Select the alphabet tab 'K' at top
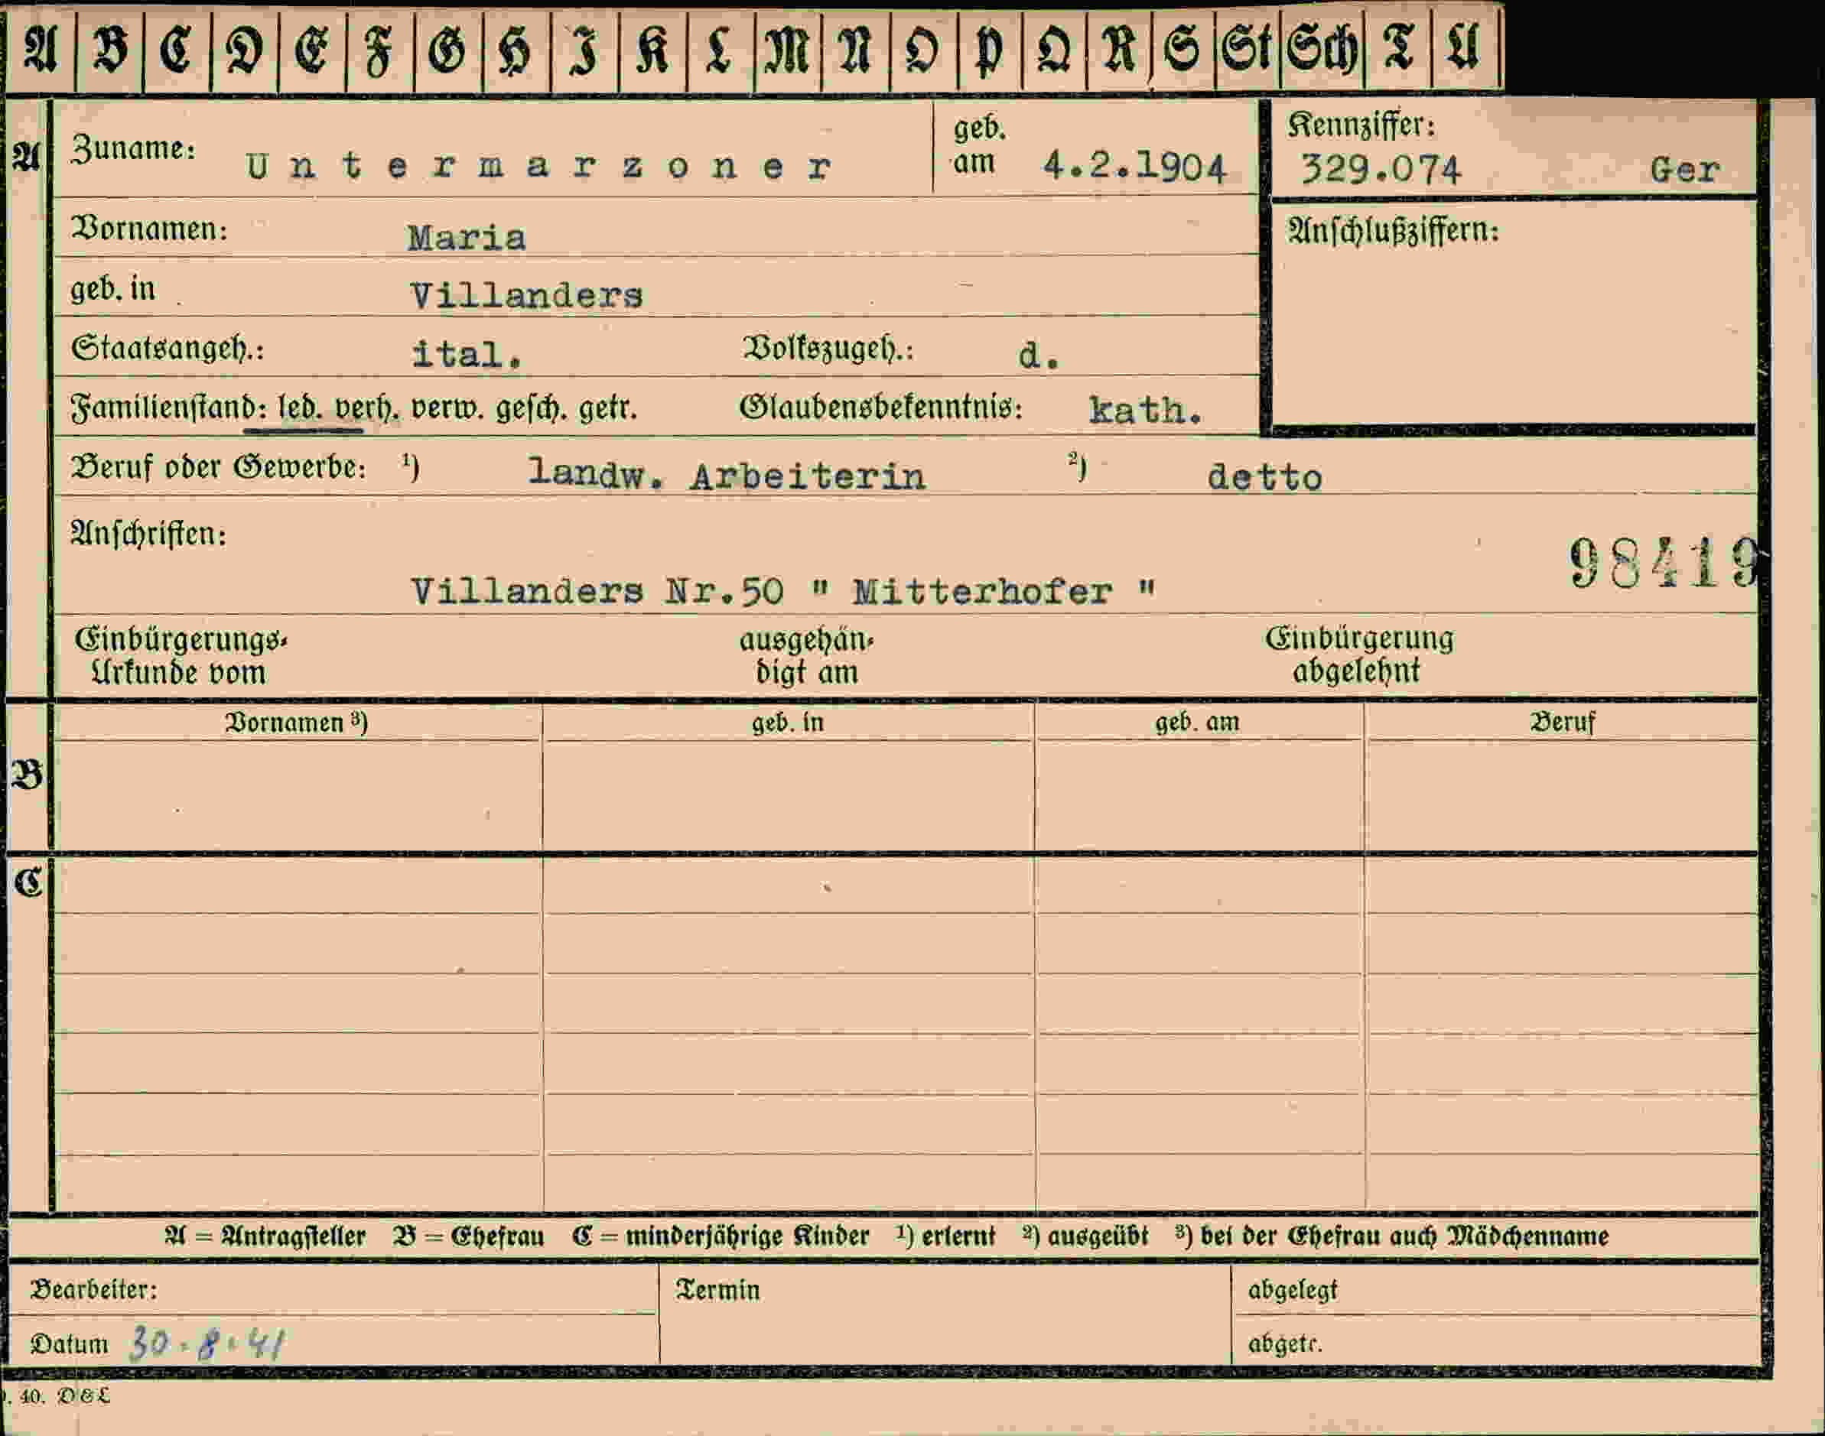Viewport: 1825px width, 1436px height. click(652, 49)
